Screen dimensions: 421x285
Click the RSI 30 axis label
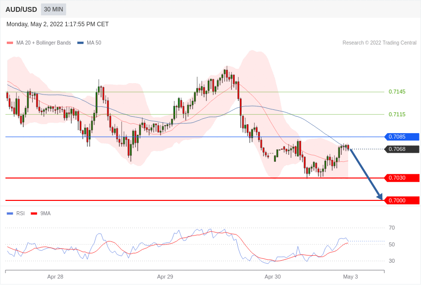point(392,261)
